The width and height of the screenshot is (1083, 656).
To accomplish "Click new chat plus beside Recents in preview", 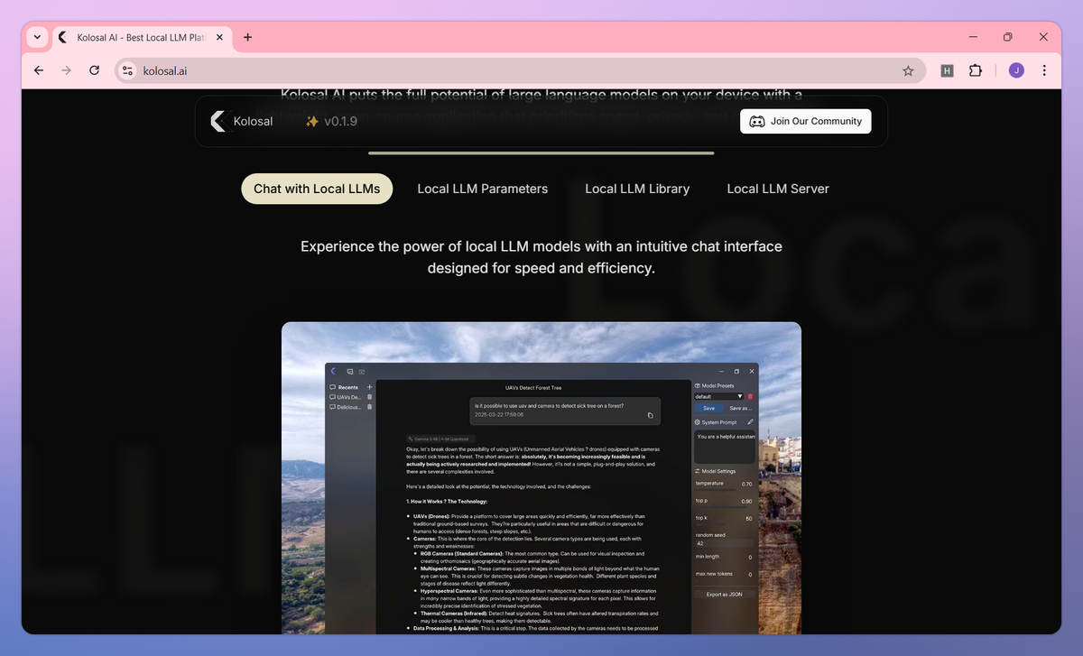I will coord(369,387).
